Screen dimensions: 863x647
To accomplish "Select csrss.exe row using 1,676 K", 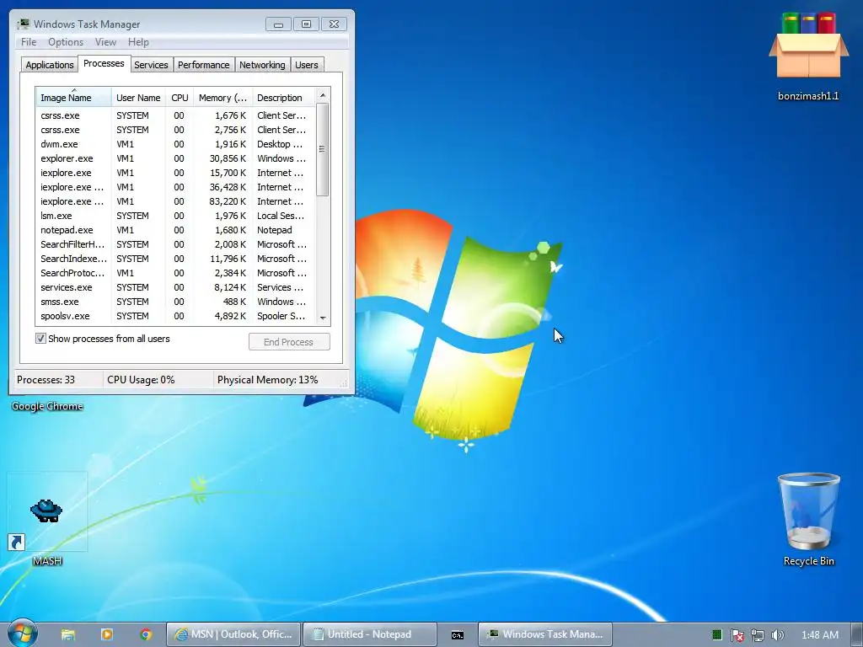I will coord(176,115).
